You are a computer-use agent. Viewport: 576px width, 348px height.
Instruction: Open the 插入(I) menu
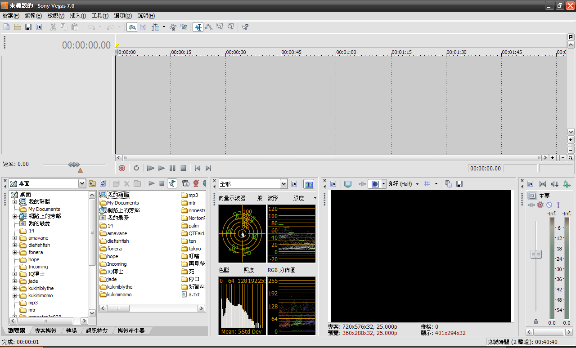tap(78, 15)
